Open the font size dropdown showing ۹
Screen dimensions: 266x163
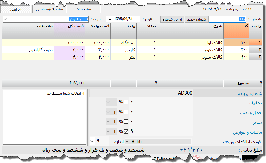click(92, 141)
